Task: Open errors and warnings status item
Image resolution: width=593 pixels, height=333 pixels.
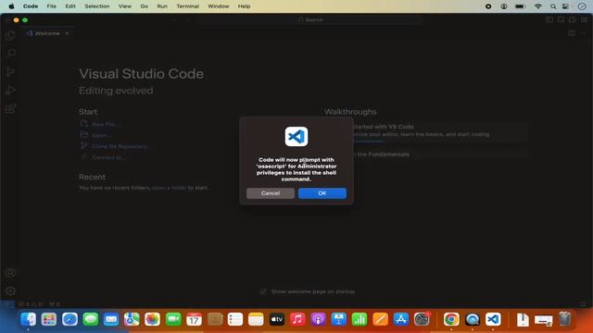Action: point(31,304)
